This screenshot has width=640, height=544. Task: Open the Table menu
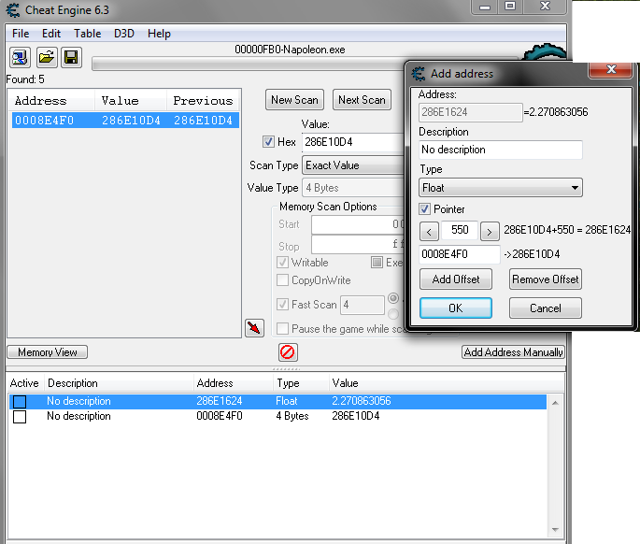tap(87, 34)
